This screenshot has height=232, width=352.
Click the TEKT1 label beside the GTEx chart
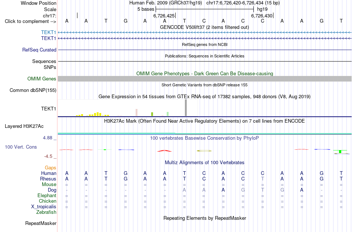click(x=49, y=109)
